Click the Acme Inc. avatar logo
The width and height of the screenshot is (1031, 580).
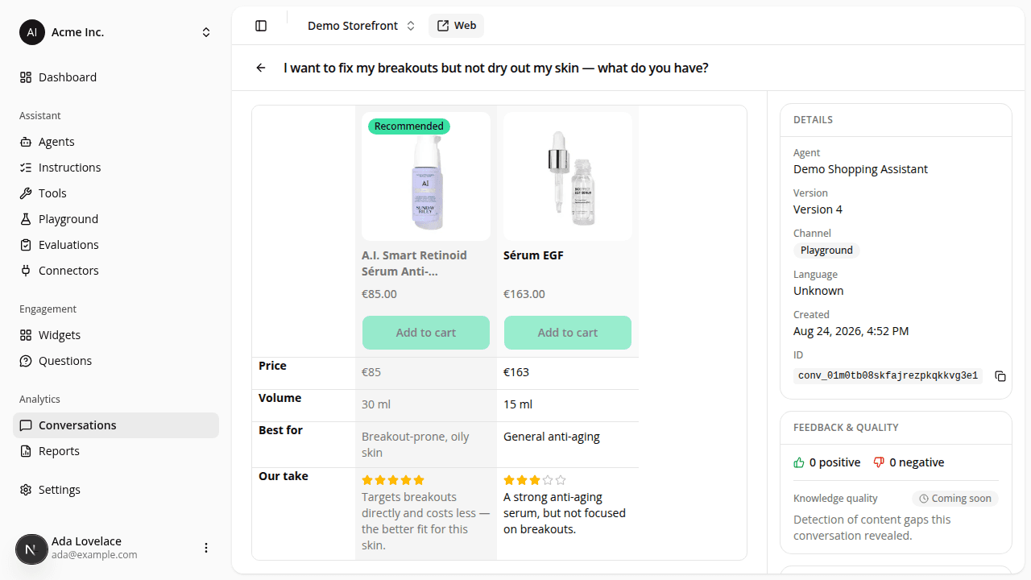click(x=32, y=32)
